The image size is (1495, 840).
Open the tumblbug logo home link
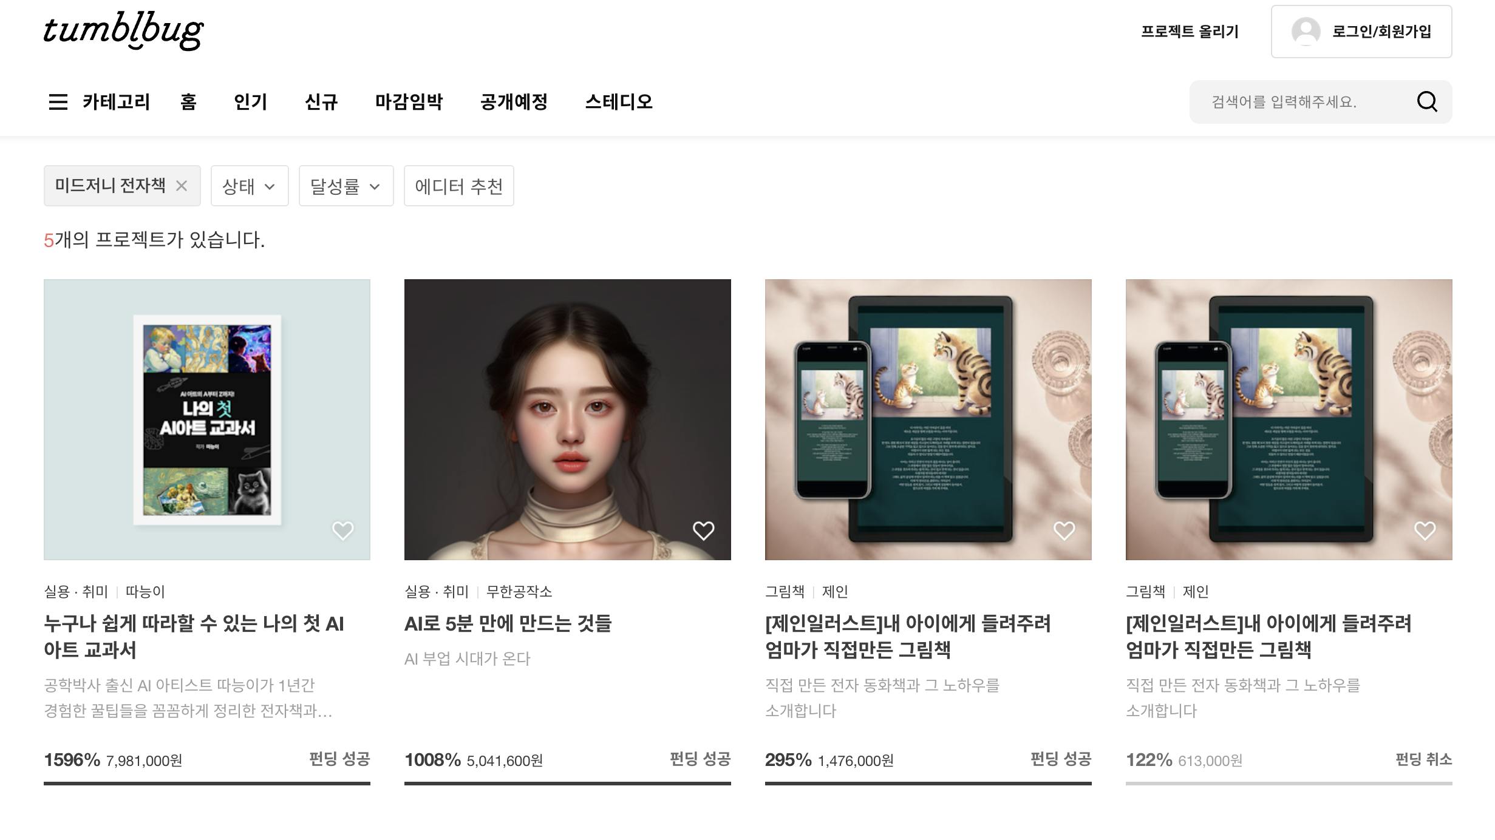coord(123,30)
